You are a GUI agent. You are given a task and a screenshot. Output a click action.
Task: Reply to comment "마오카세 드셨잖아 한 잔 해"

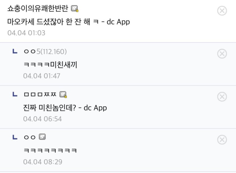point(68,22)
